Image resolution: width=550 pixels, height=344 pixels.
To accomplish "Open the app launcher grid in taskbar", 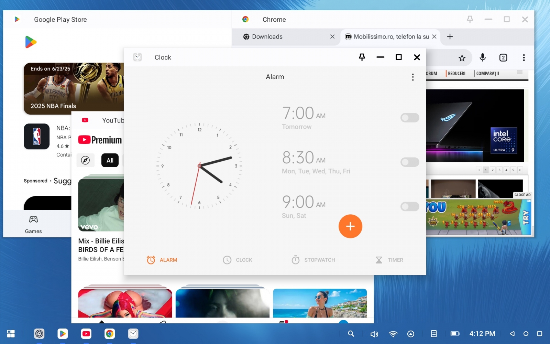I will click(11, 334).
